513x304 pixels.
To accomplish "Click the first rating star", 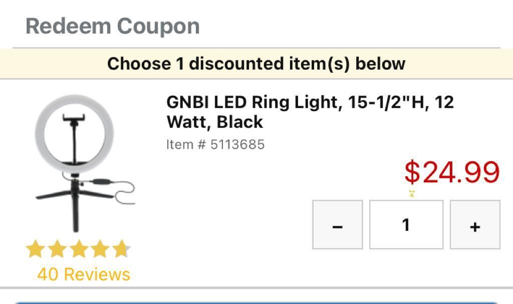I will click(35, 248).
